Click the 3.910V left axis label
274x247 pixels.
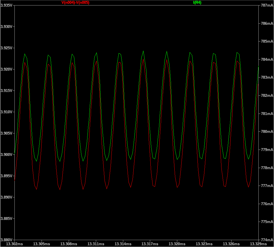[6, 112]
